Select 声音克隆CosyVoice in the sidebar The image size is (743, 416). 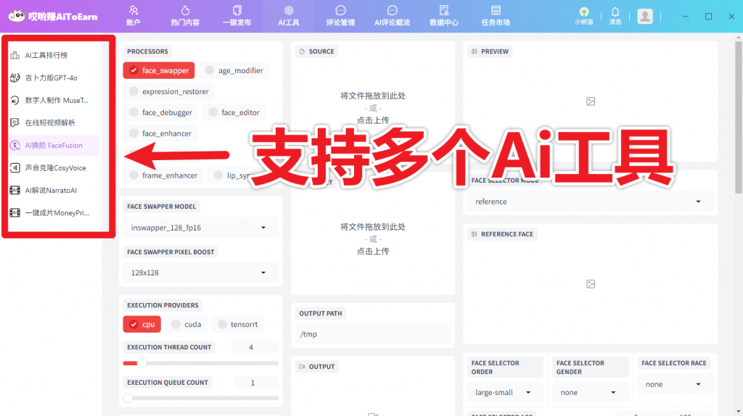pos(55,167)
